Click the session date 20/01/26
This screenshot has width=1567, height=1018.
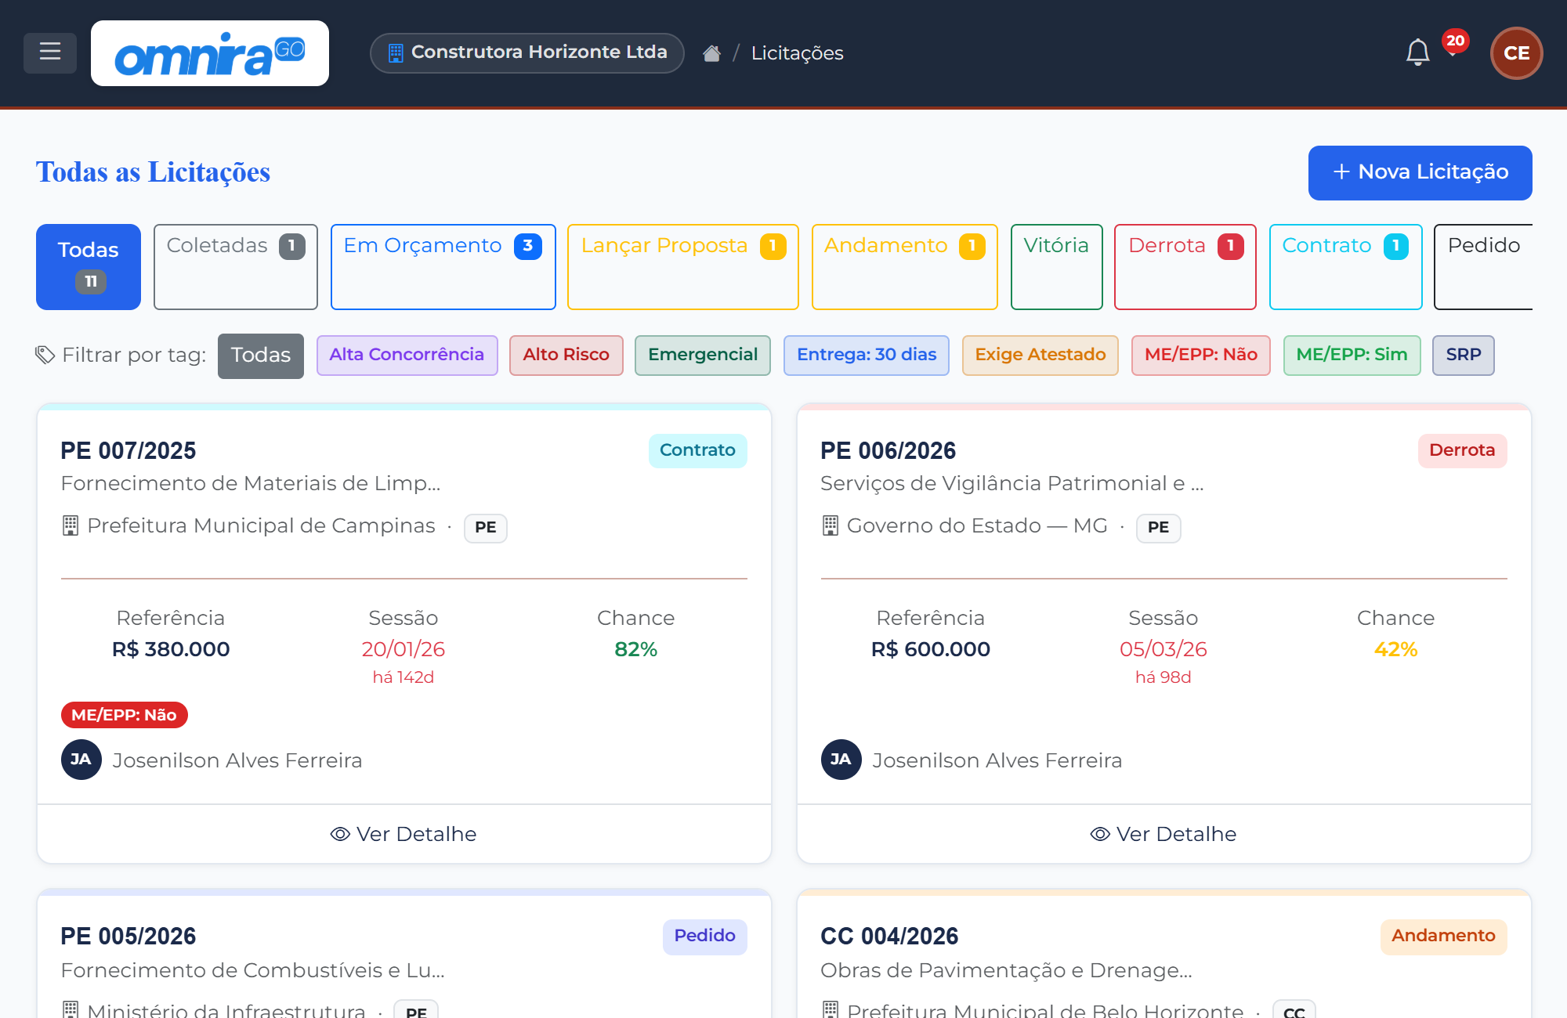[x=403, y=649]
